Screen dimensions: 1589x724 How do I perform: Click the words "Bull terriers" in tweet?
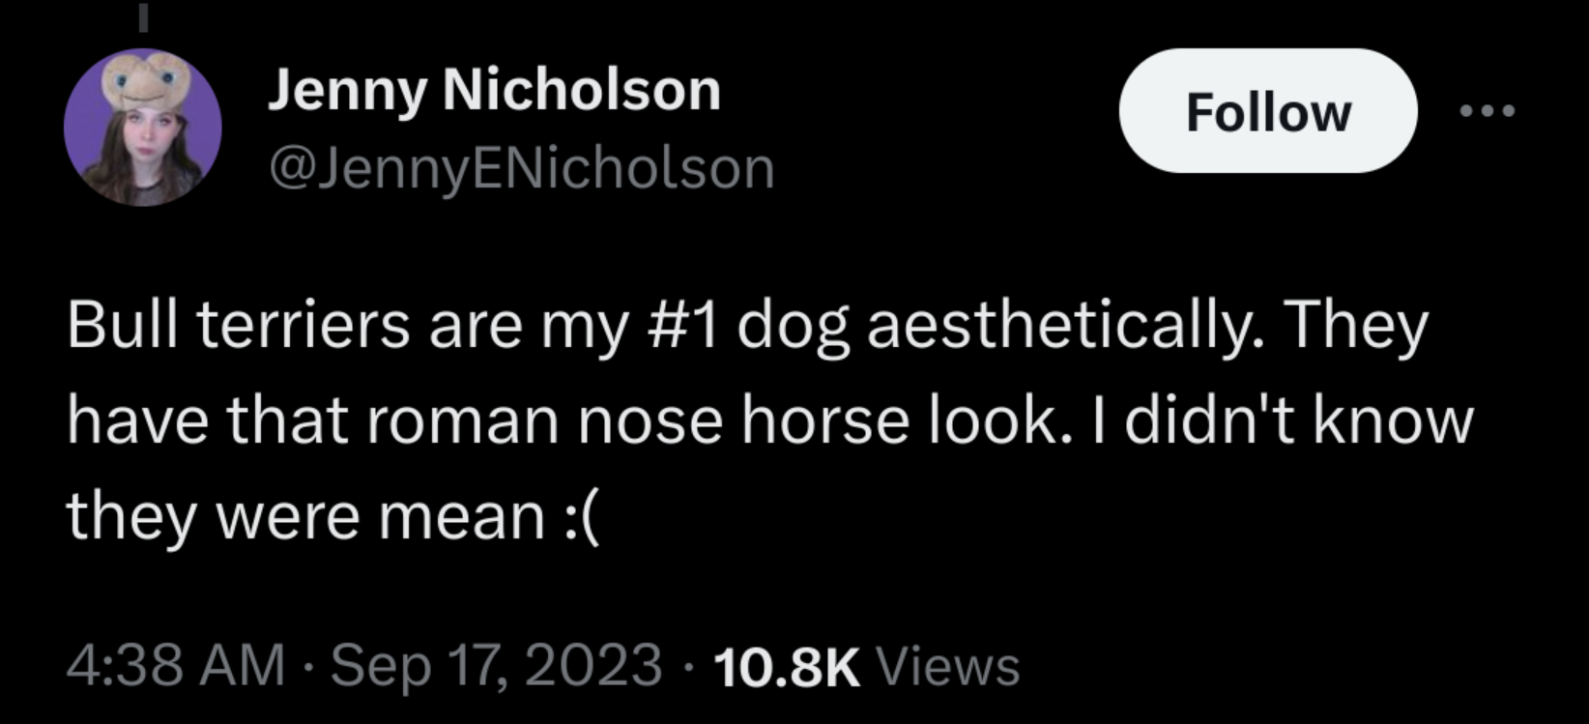(x=240, y=326)
